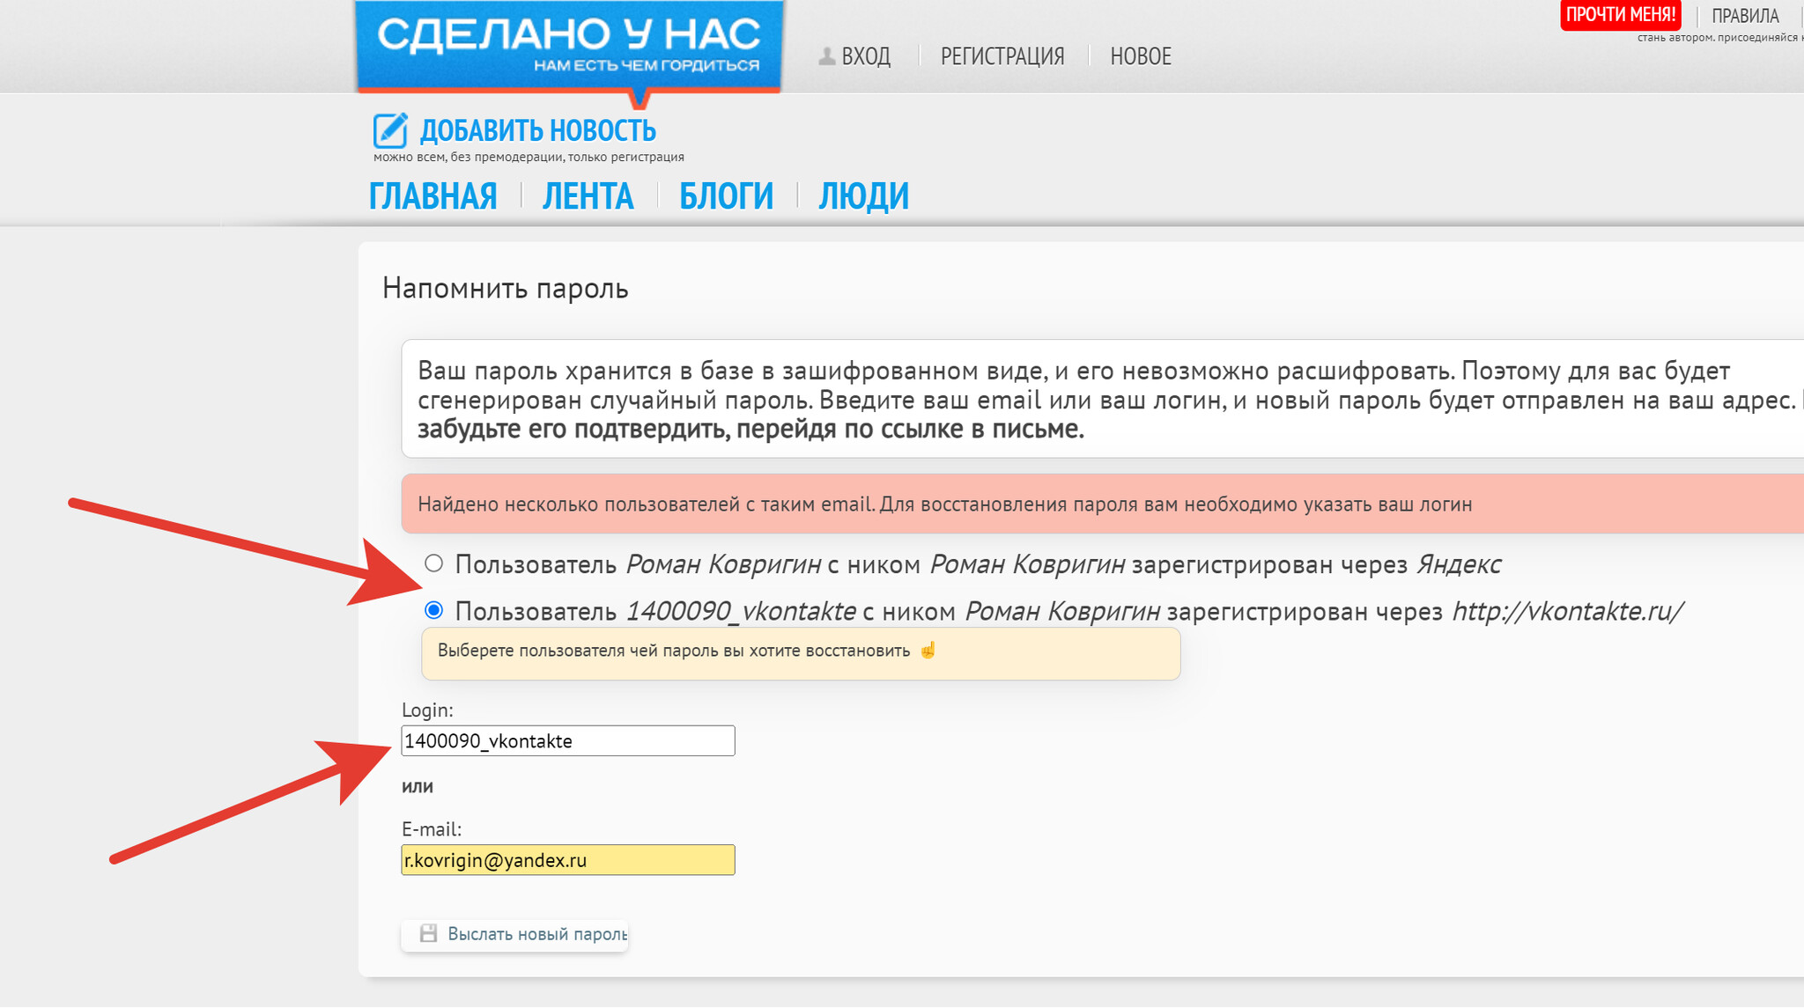
Task: Open the Правила link
Action: click(1744, 16)
